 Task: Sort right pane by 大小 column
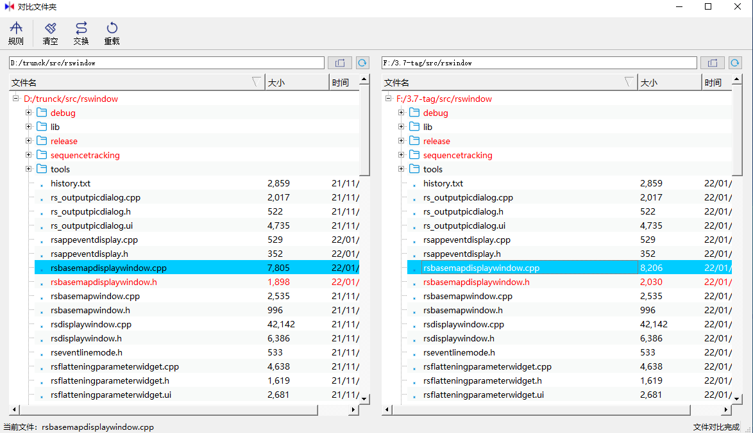tap(670, 83)
